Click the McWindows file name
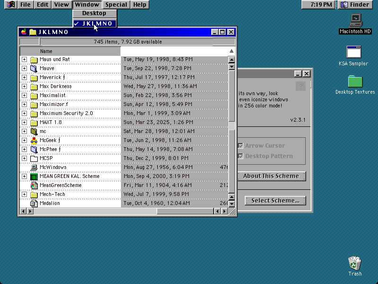378x284 pixels. (x=53, y=167)
